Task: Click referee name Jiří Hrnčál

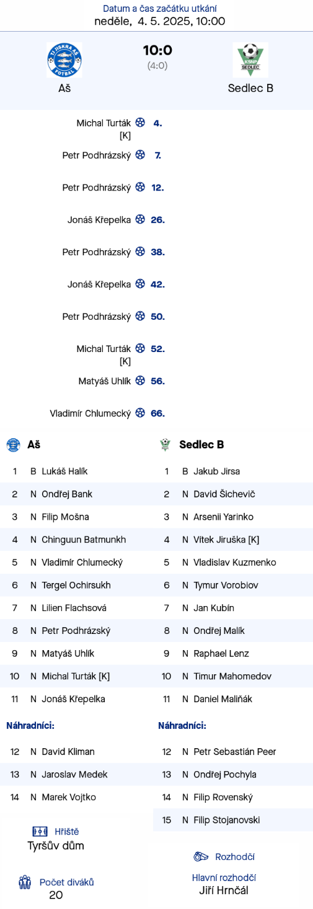Action: 224,890
